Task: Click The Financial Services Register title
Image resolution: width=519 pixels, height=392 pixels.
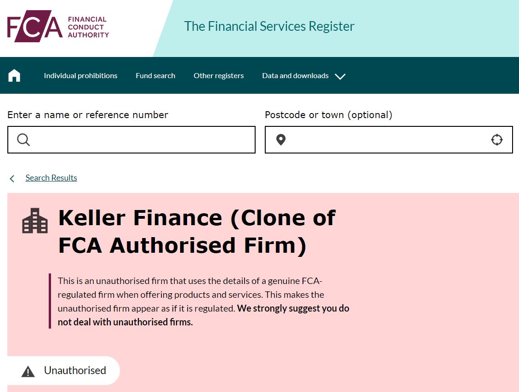Action: click(269, 27)
